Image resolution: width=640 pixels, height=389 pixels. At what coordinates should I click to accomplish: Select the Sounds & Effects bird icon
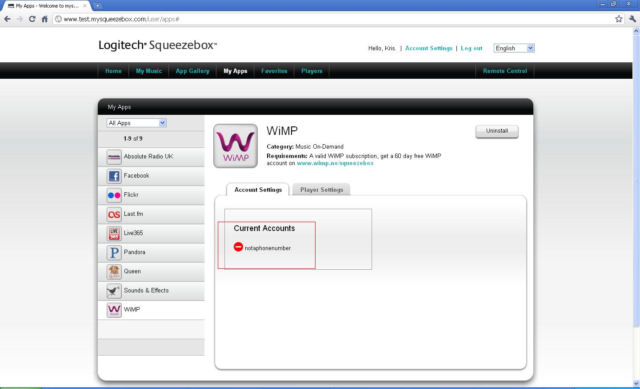coord(114,291)
